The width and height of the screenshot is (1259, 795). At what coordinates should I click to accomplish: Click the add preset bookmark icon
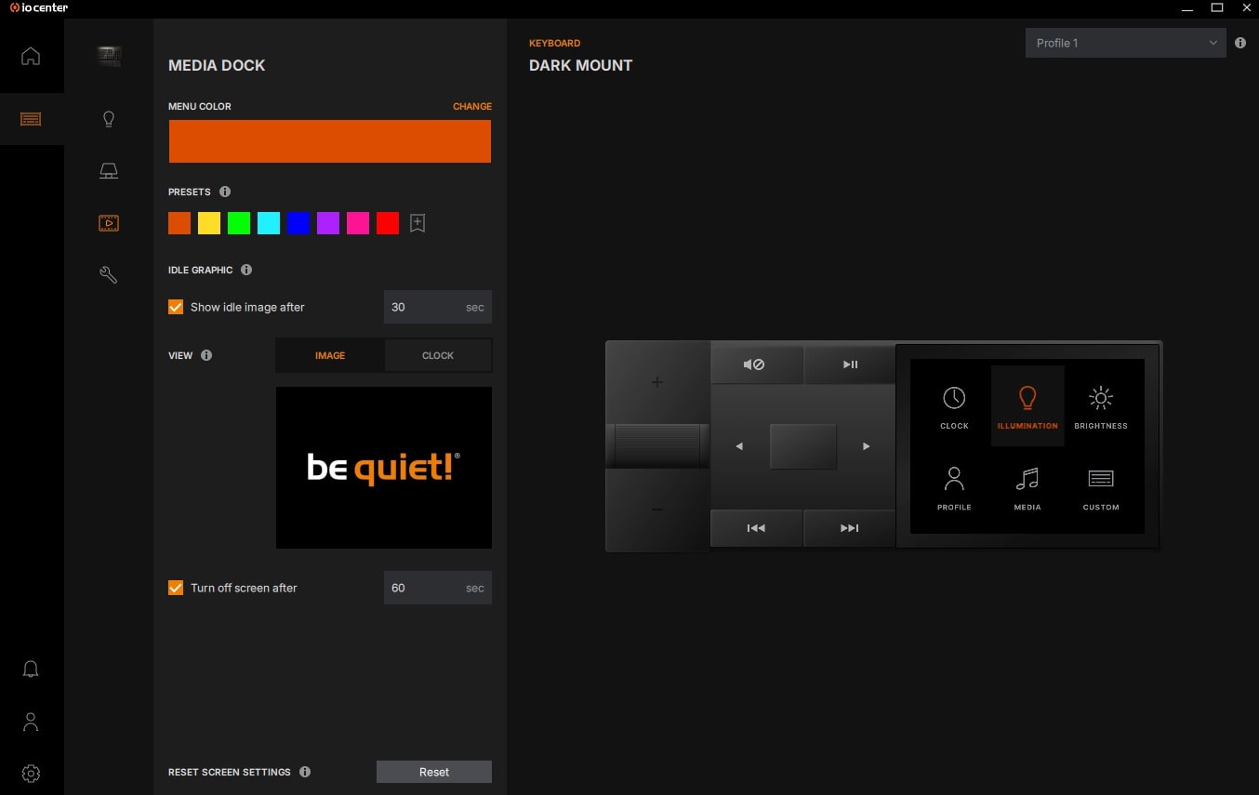tap(417, 223)
